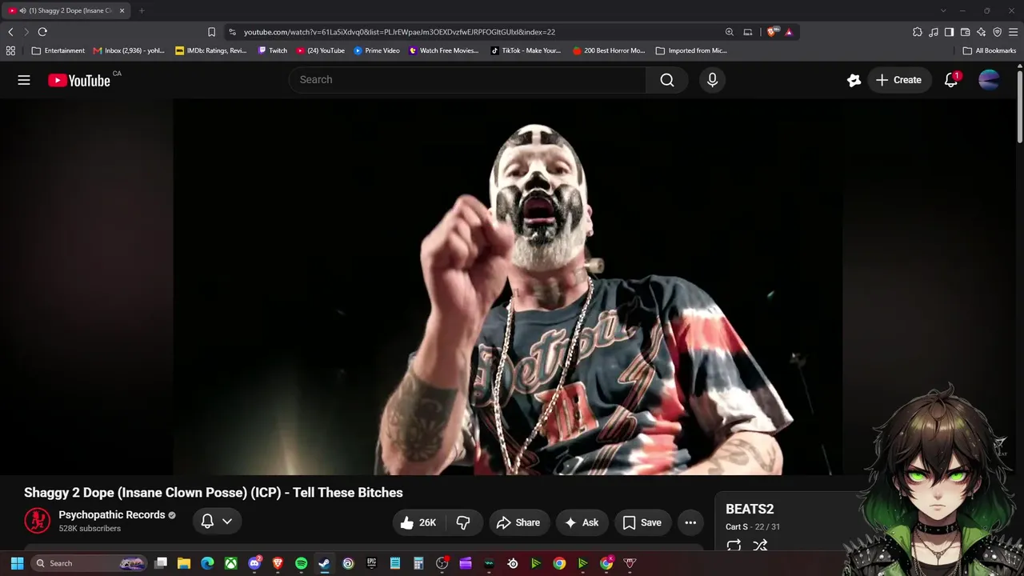Viewport: 1024px width, 576px height.
Task: Open the Brave Wallet icon
Action: (966, 32)
